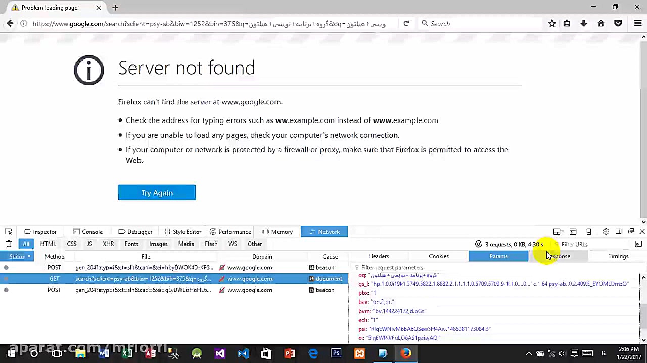Toggle the JS request filter
Image resolution: width=647 pixels, height=363 pixels.
click(x=89, y=244)
